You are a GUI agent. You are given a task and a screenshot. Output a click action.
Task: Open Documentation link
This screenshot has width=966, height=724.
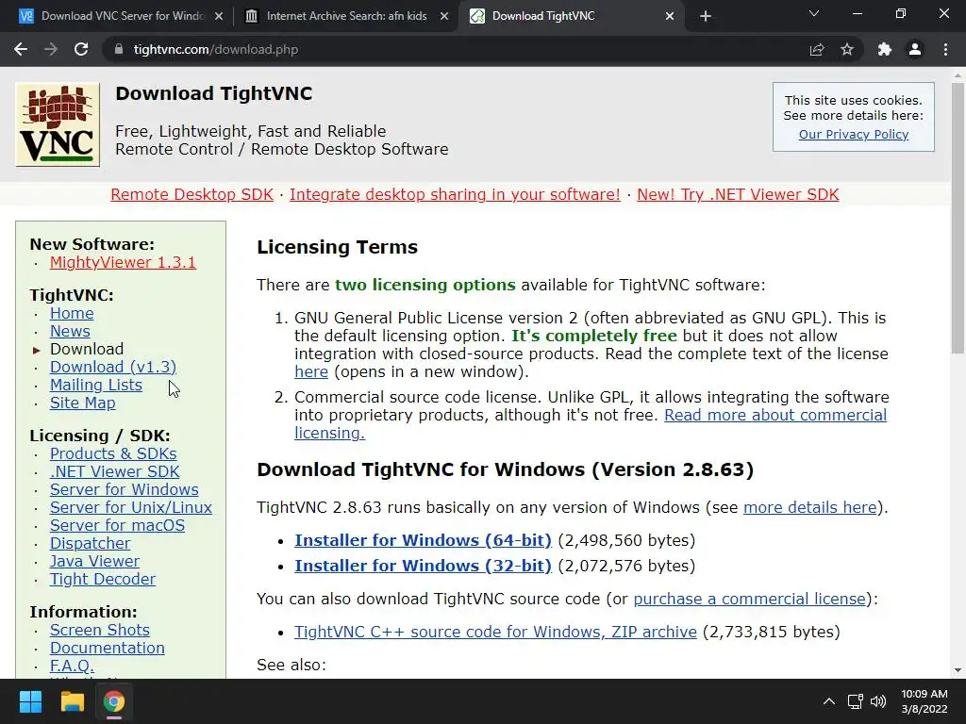tap(108, 648)
